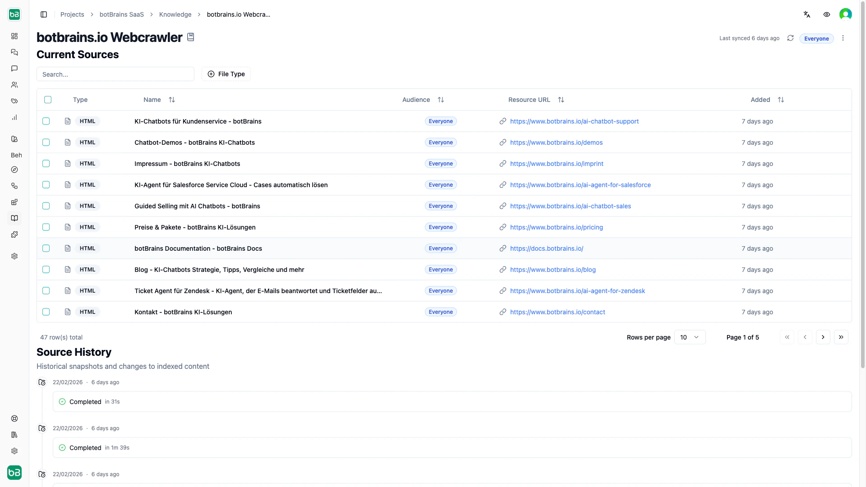Open the integrations puzzle piece icon

[14, 234]
